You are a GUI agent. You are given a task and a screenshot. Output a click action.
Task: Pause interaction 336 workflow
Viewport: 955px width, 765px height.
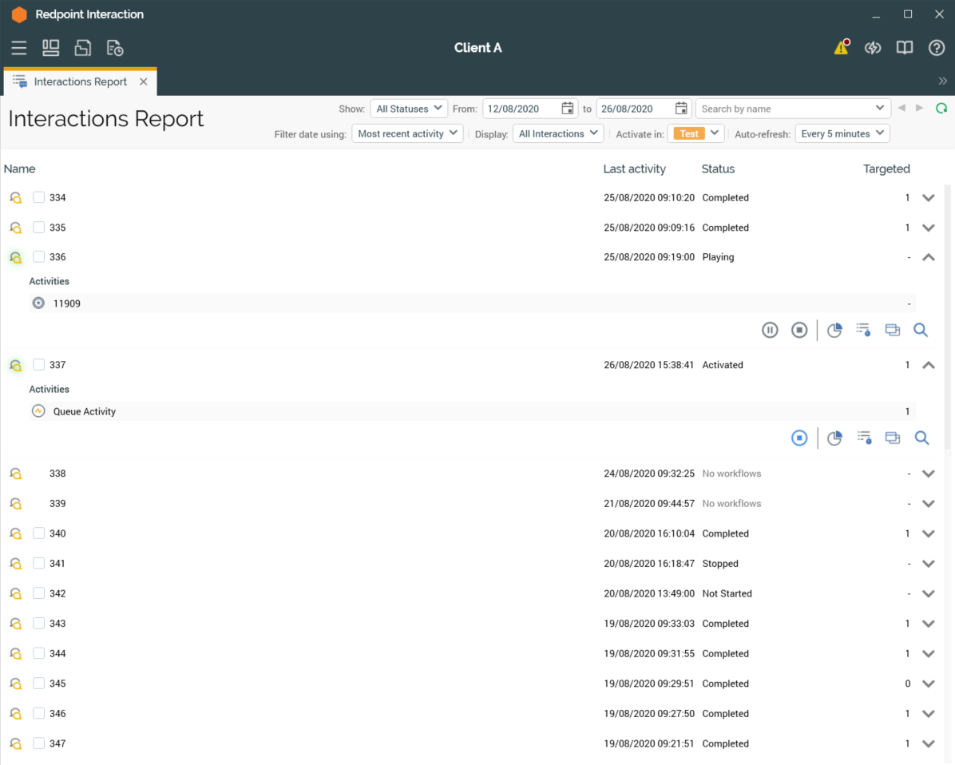(770, 330)
